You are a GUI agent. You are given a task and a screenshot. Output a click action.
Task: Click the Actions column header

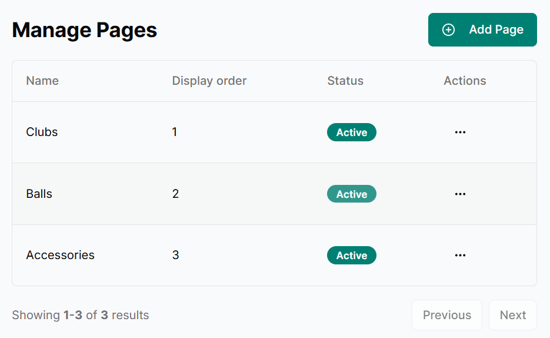point(465,81)
